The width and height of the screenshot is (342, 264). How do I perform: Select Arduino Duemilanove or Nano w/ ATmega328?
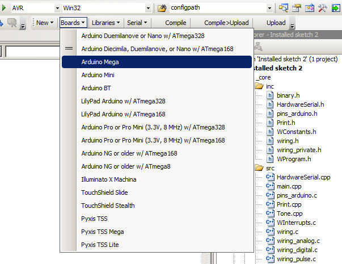click(157, 36)
